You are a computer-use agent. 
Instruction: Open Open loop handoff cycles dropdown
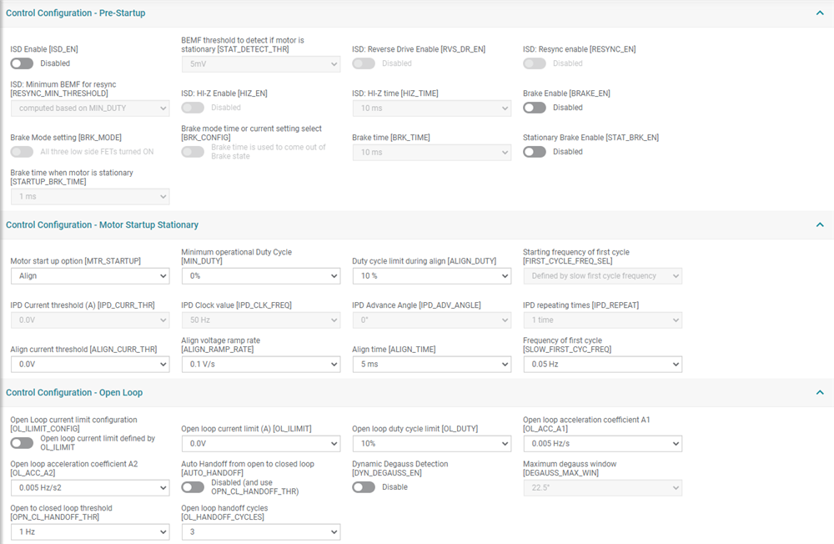260,531
